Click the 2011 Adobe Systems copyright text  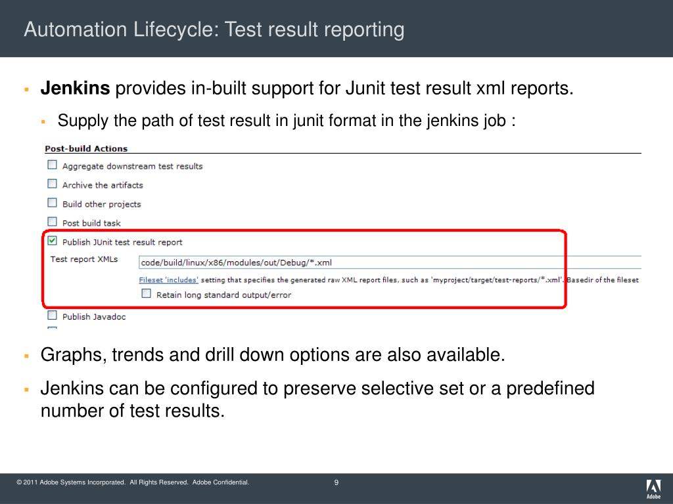tap(133, 482)
